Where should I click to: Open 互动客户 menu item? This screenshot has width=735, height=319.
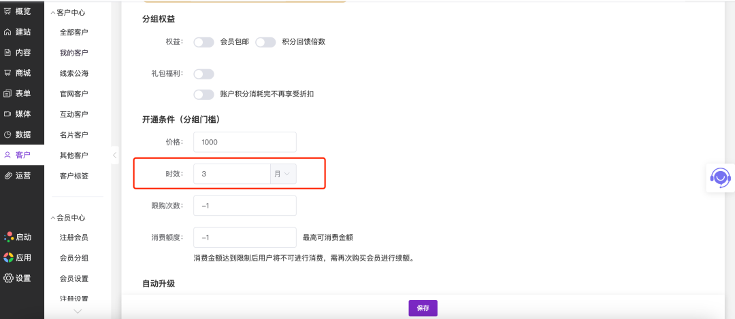74,115
